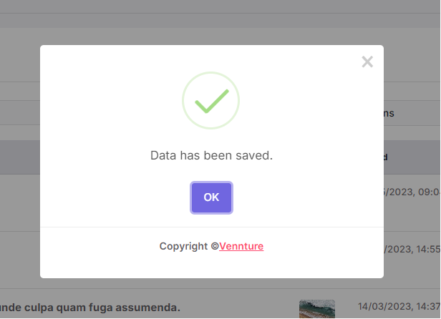Screen dimensions: 441x319
Task: Click the date cell ending in 09:0
Action: pos(412,192)
